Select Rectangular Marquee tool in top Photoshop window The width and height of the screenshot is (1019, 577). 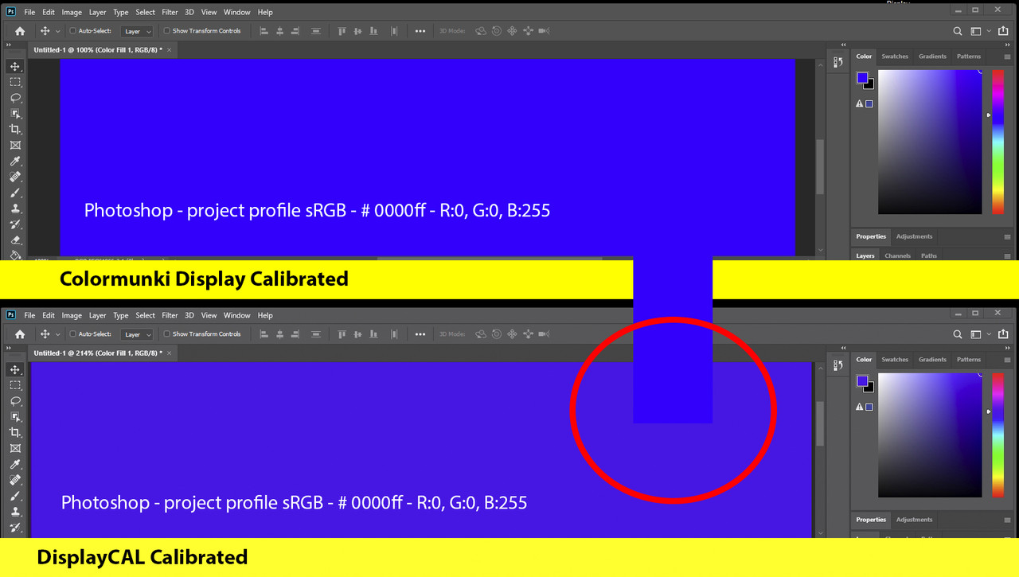(x=15, y=82)
